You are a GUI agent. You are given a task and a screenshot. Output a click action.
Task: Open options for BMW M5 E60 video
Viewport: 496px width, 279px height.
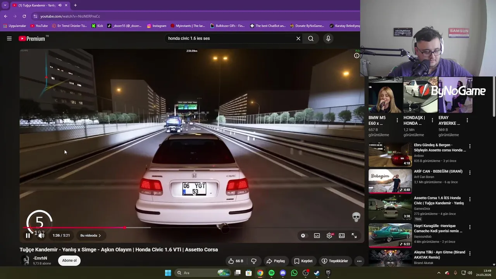397,120
